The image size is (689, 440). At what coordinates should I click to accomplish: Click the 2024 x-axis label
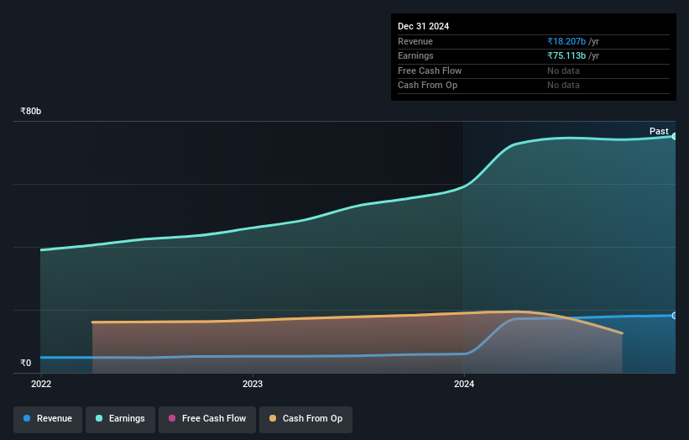pyautogui.click(x=464, y=384)
